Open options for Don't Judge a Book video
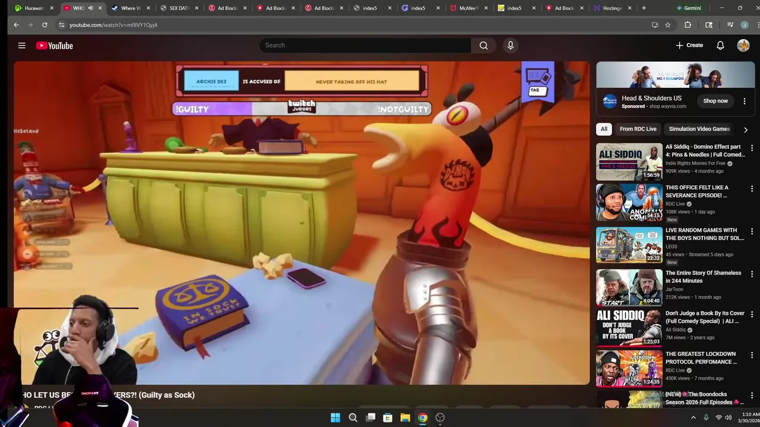 tap(752, 314)
